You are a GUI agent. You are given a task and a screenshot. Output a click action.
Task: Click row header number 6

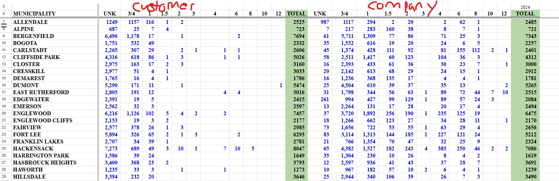coord(4,13)
